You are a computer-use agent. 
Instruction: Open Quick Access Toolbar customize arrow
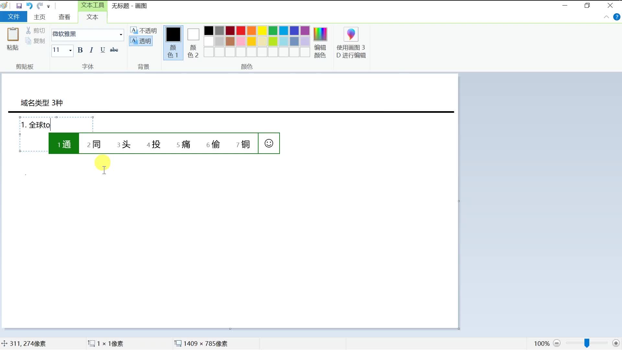tap(48, 6)
